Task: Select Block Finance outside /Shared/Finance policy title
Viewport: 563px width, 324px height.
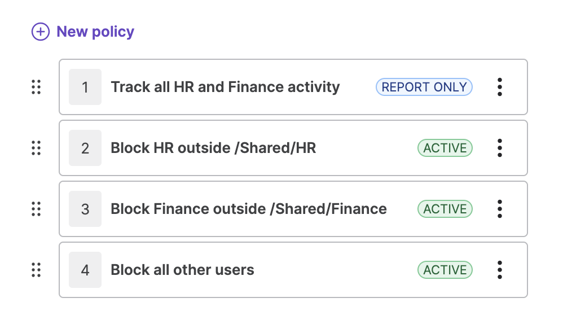Action: tap(249, 209)
